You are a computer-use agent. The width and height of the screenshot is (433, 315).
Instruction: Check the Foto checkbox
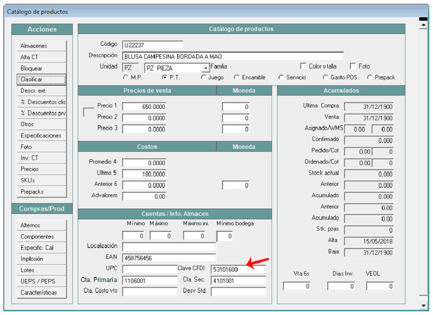(353, 66)
